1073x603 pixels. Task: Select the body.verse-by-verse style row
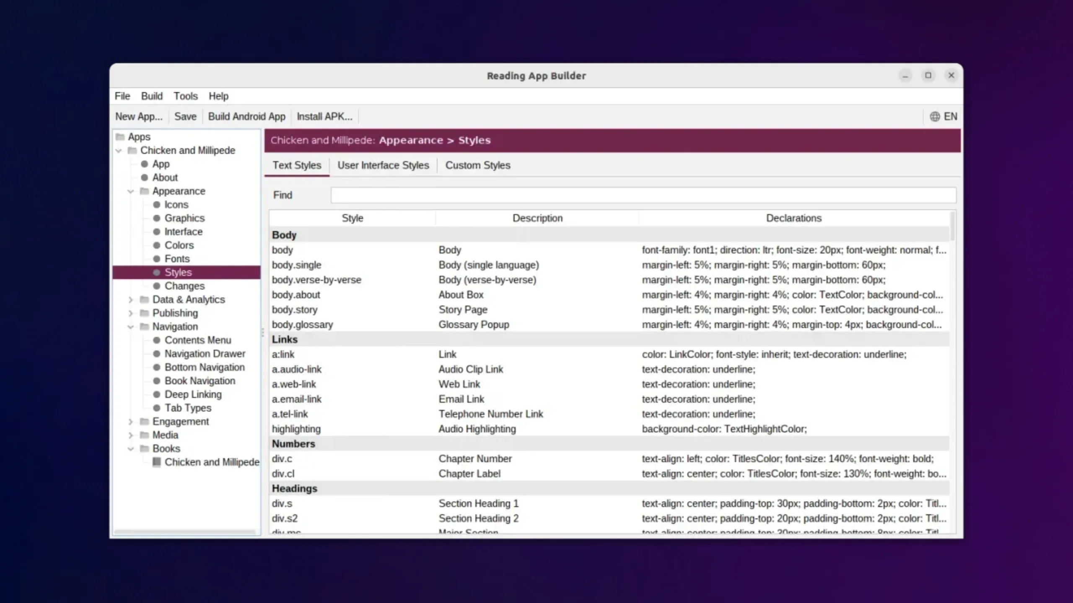click(609, 280)
